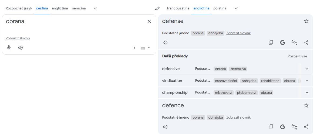Search defense on Google
This screenshot has width=317, height=135.
(283, 43)
